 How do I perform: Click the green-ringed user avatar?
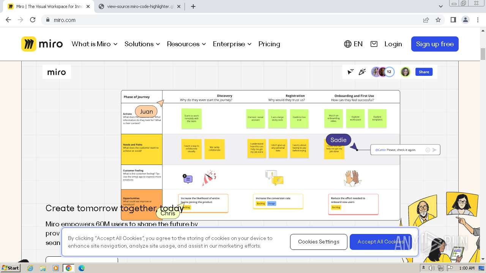point(406,72)
